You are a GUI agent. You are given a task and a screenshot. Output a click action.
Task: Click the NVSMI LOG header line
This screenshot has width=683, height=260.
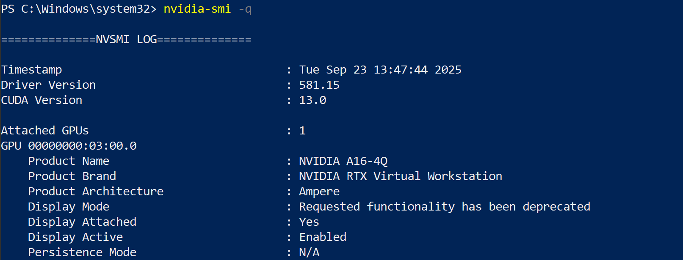(x=126, y=39)
